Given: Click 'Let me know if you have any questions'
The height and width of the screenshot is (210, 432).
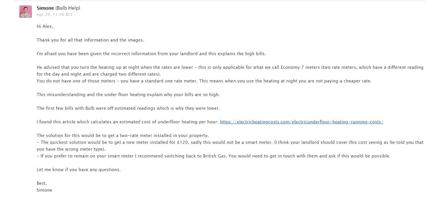Looking at the screenshot, I should point(79,170).
